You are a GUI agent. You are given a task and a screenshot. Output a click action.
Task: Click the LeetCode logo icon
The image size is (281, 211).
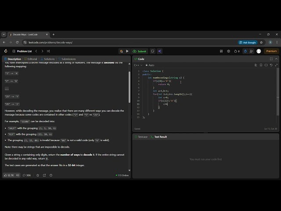click(6, 51)
